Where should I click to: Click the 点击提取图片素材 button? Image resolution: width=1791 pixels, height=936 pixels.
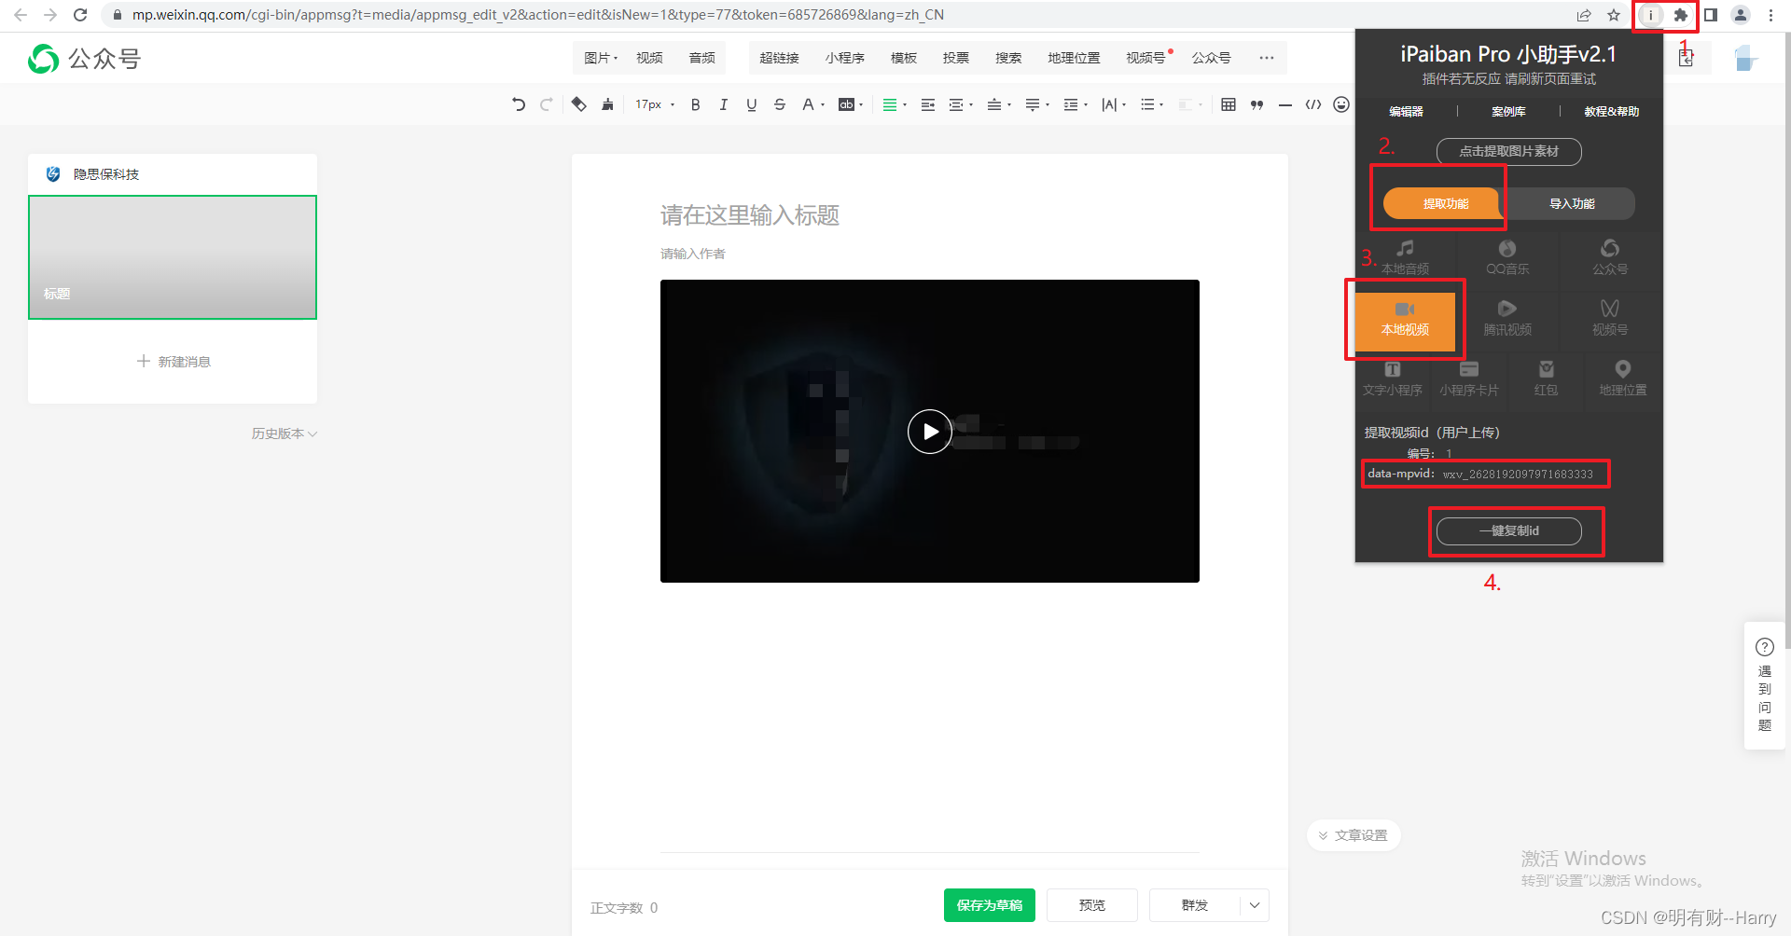1508,151
